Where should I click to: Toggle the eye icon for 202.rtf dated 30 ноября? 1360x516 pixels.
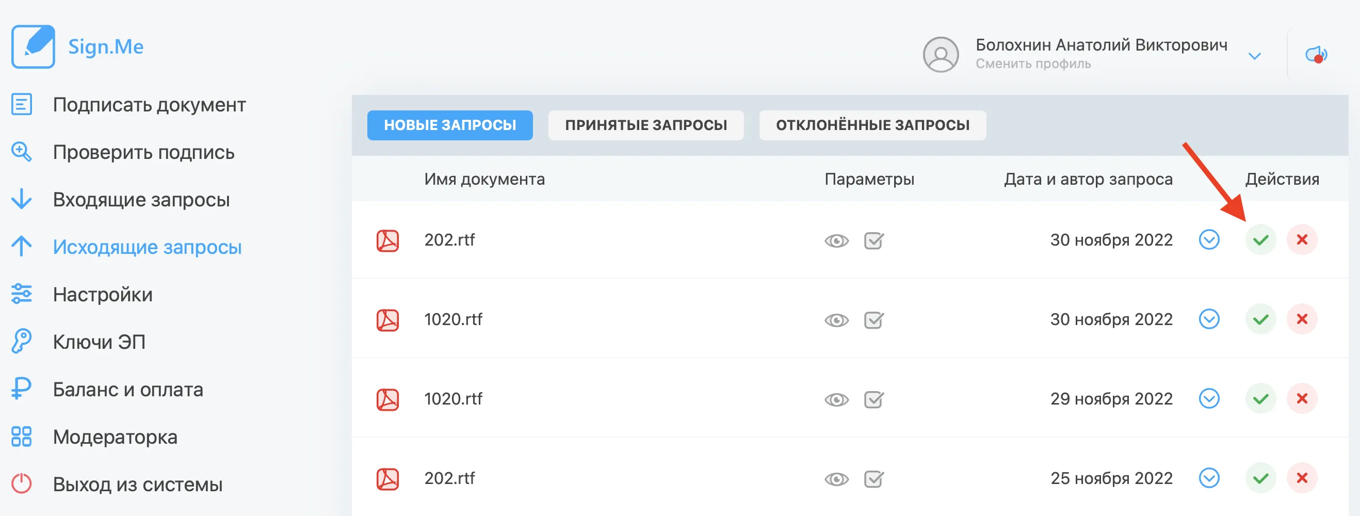pyautogui.click(x=836, y=241)
